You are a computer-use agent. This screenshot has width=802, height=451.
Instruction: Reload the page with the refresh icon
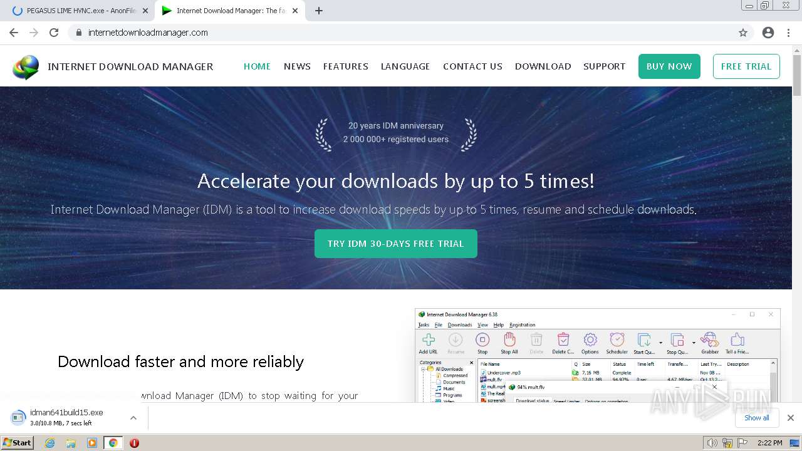[x=54, y=33]
